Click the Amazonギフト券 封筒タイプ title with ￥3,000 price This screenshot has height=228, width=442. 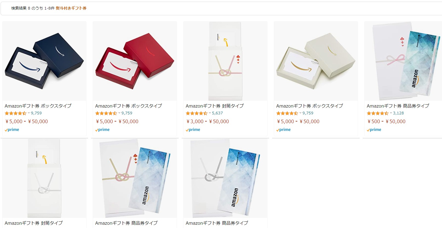click(215, 106)
